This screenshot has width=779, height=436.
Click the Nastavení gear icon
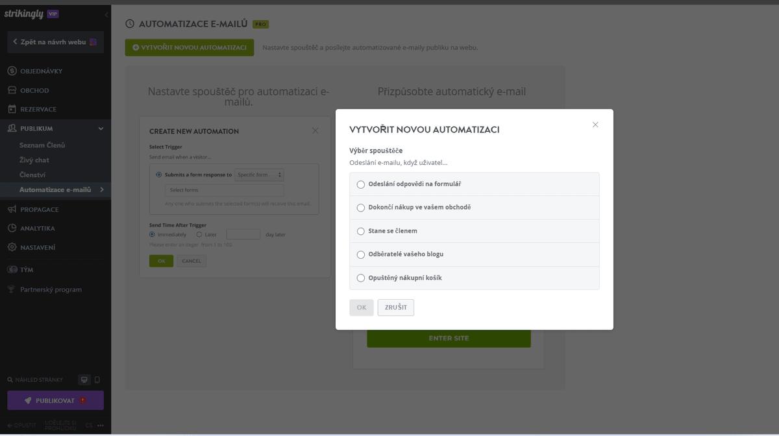point(12,247)
